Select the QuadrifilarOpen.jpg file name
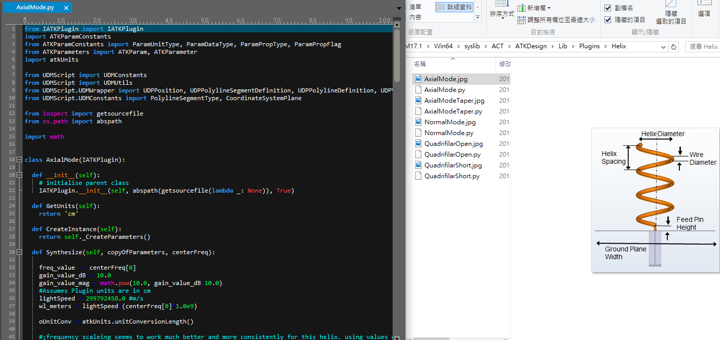Image resolution: width=720 pixels, height=340 pixels. [453, 144]
